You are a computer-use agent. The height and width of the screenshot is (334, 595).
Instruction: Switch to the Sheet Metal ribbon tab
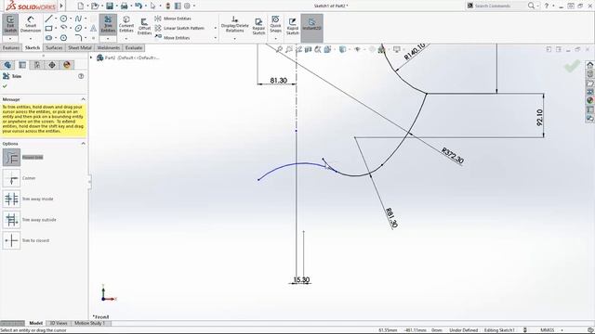pos(80,47)
